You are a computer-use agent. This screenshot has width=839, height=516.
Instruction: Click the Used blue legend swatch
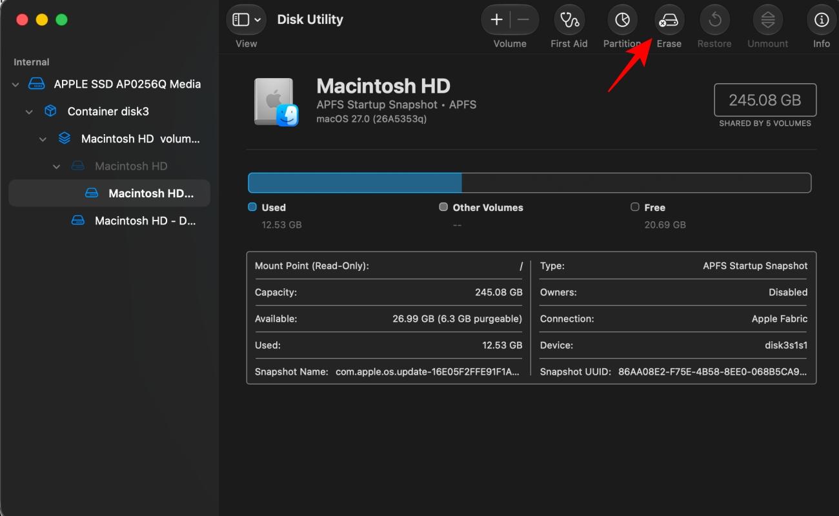252,207
